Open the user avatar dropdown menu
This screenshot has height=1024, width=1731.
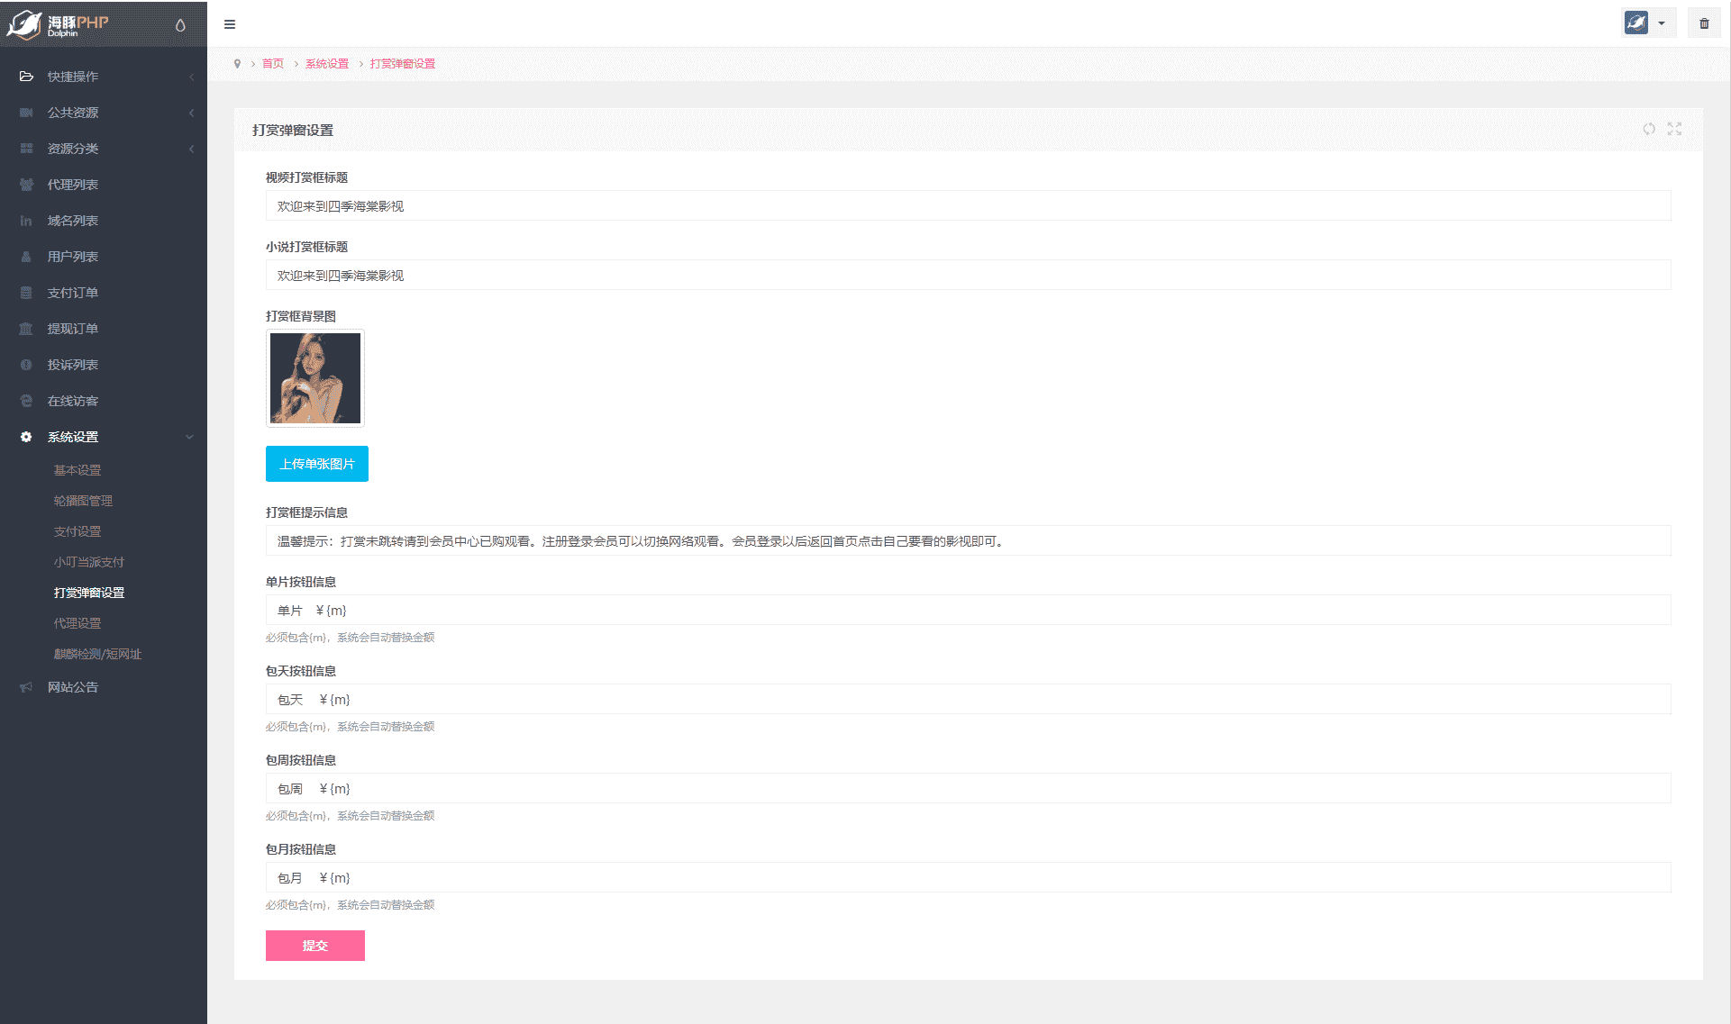[1647, 23]
